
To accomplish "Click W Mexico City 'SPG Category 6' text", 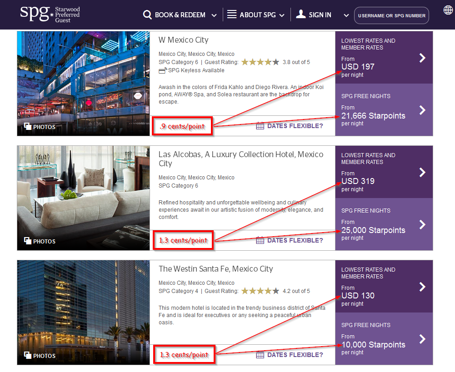I will (178, 62).
